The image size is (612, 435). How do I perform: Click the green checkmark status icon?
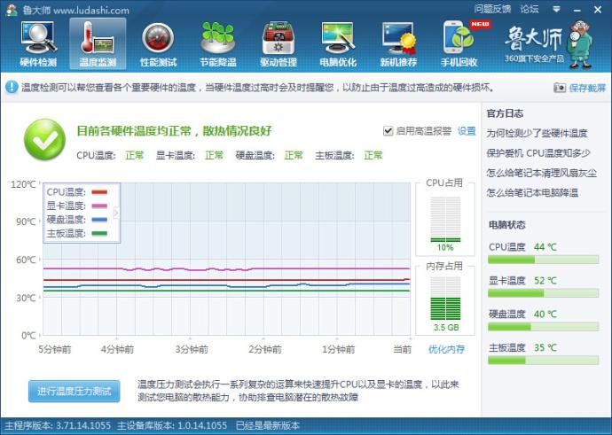point(45,139)
